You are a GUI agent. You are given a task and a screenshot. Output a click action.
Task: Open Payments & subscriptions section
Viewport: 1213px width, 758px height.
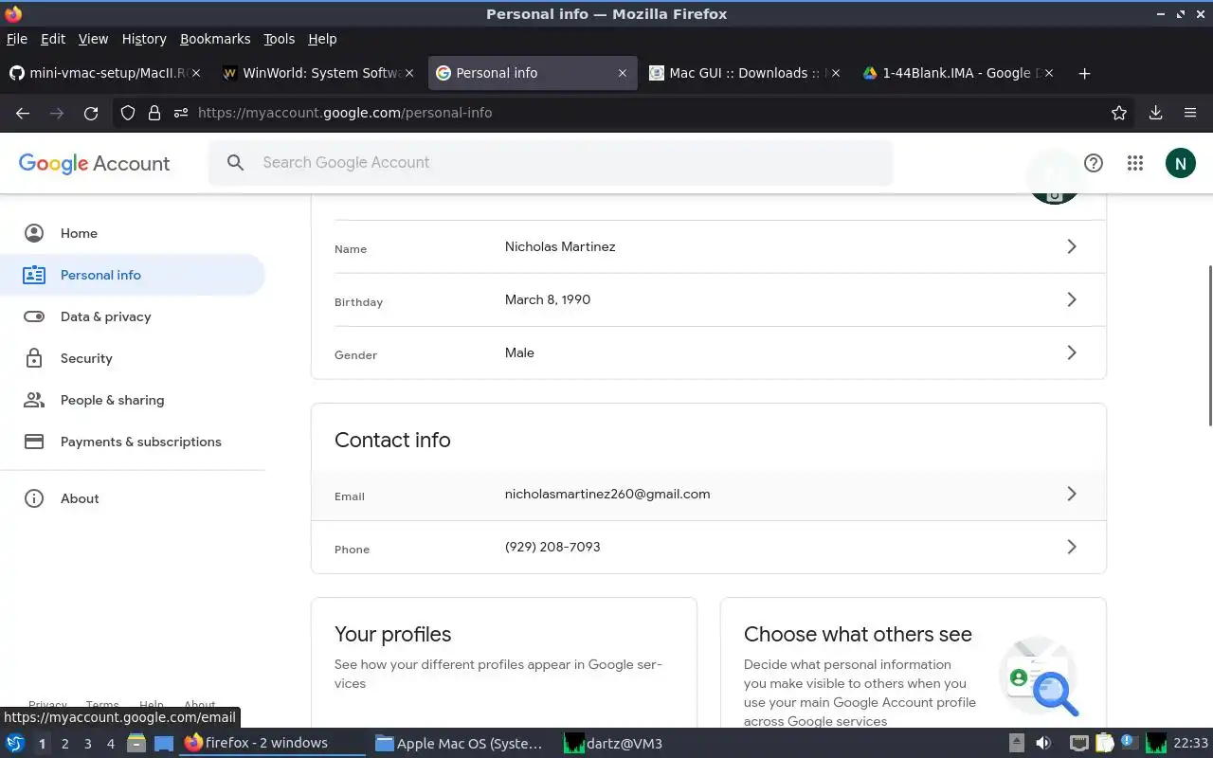coord(133,442)
